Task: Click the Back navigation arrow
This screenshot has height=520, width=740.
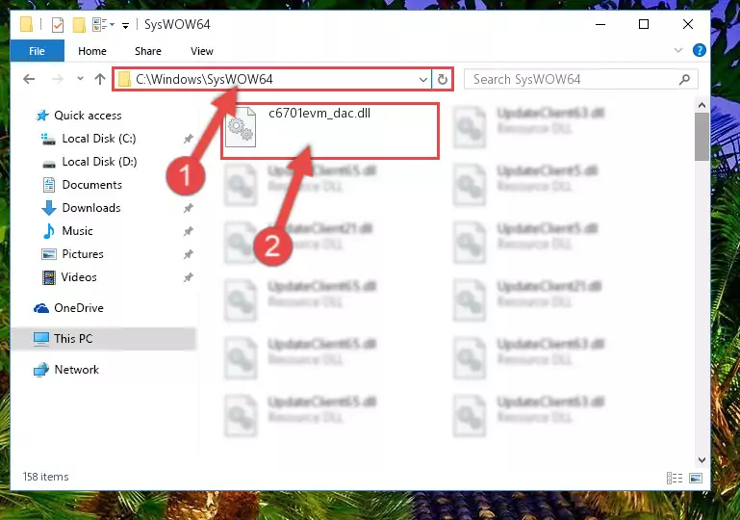Action: click(x=29, y=79)
